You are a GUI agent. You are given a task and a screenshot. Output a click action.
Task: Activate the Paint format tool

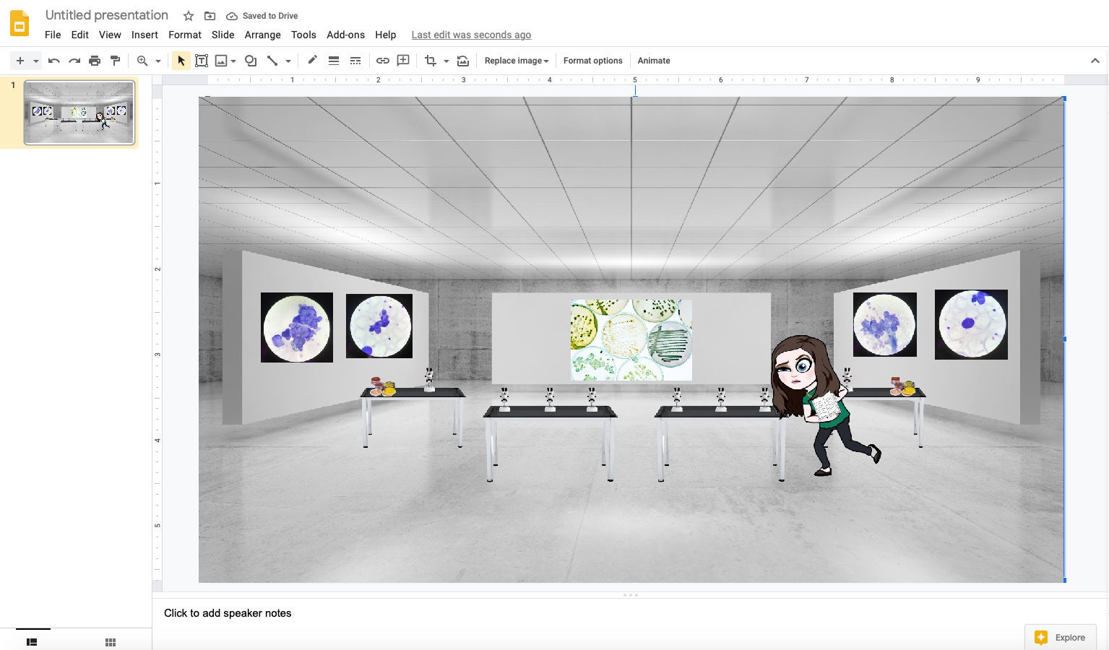tap(116, 61)
